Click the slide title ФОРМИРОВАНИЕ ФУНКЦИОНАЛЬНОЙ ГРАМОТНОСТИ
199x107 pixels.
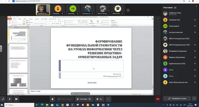pyautogui.click(x=94, y=49)
